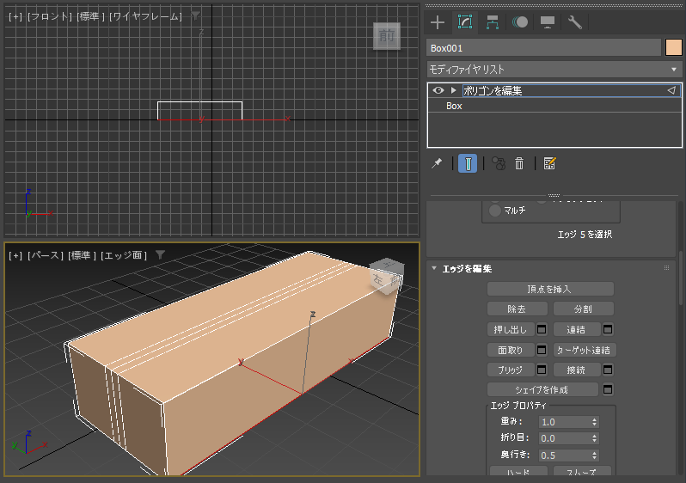This screenshot has width=686, height=483.
Task: Click the ハード button
Action: 519,471
